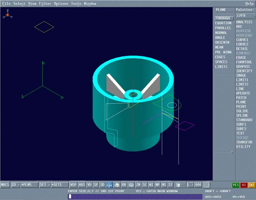The height and width of the screenshot is (200, 256).
Task: Click the purple command input field
Action: tap(135, 197)
